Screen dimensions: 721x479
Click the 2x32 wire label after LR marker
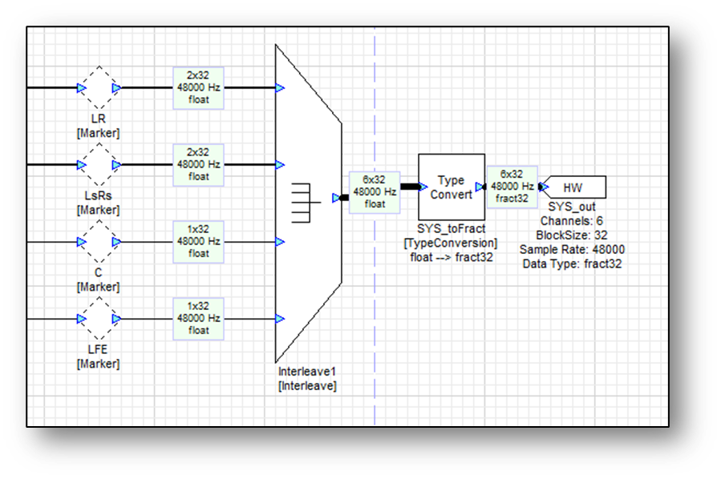click(198, 88)
